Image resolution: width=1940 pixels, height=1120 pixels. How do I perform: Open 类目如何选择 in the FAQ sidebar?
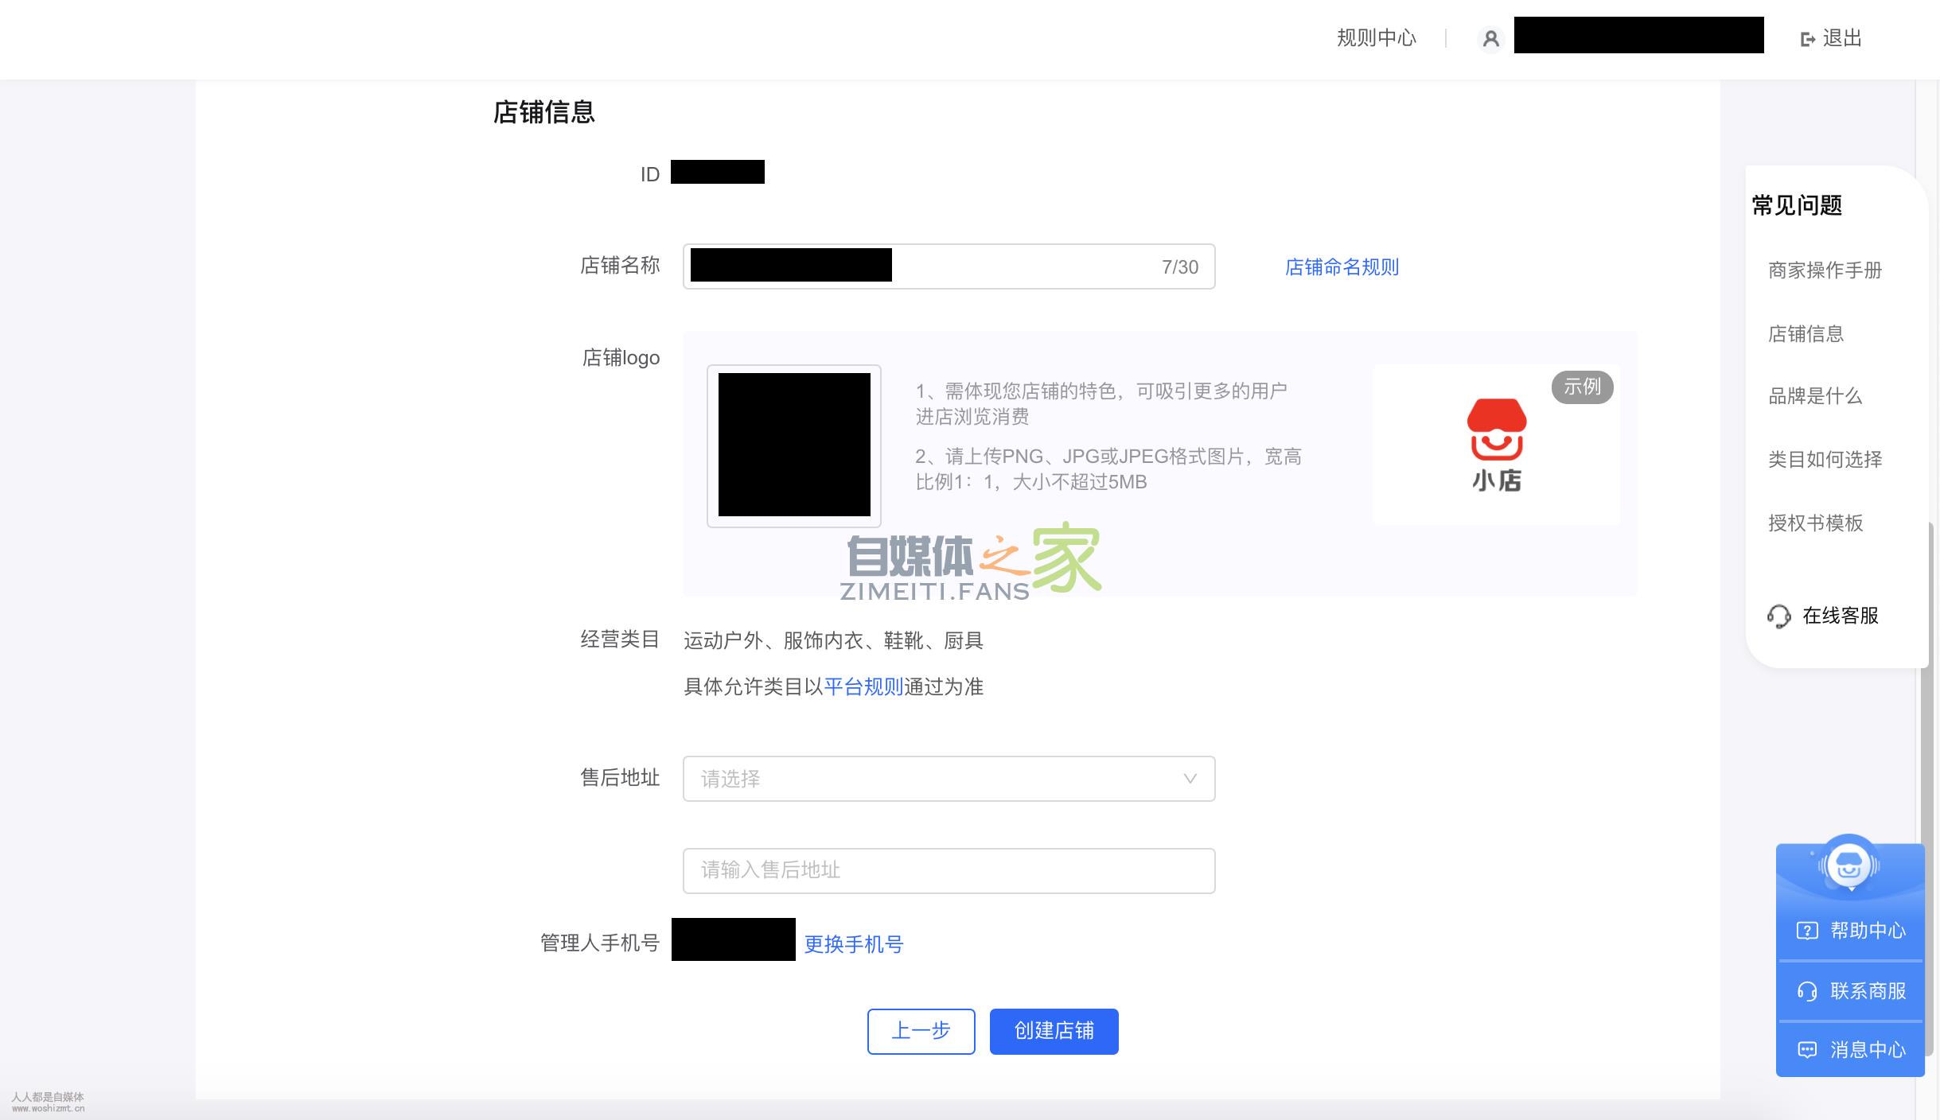pos(1825,460)
